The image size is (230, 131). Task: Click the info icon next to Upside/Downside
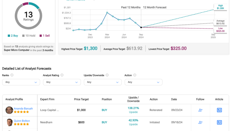click(106, 75)
